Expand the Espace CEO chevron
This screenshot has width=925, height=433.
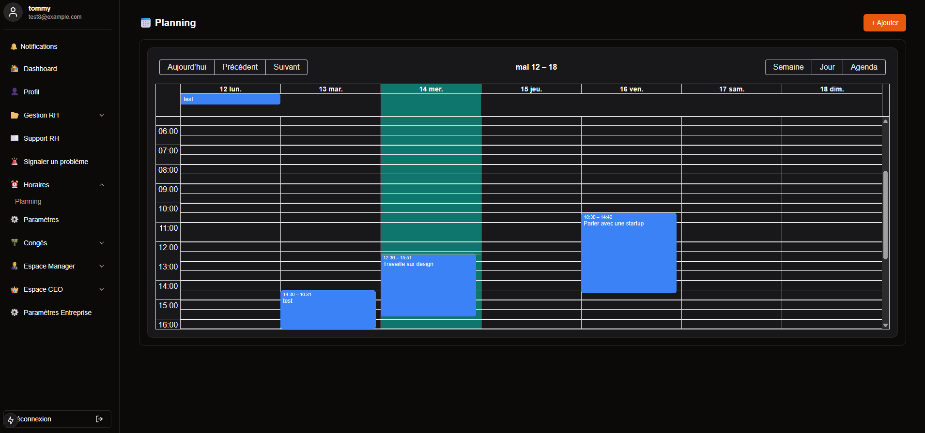pos(102,289)
